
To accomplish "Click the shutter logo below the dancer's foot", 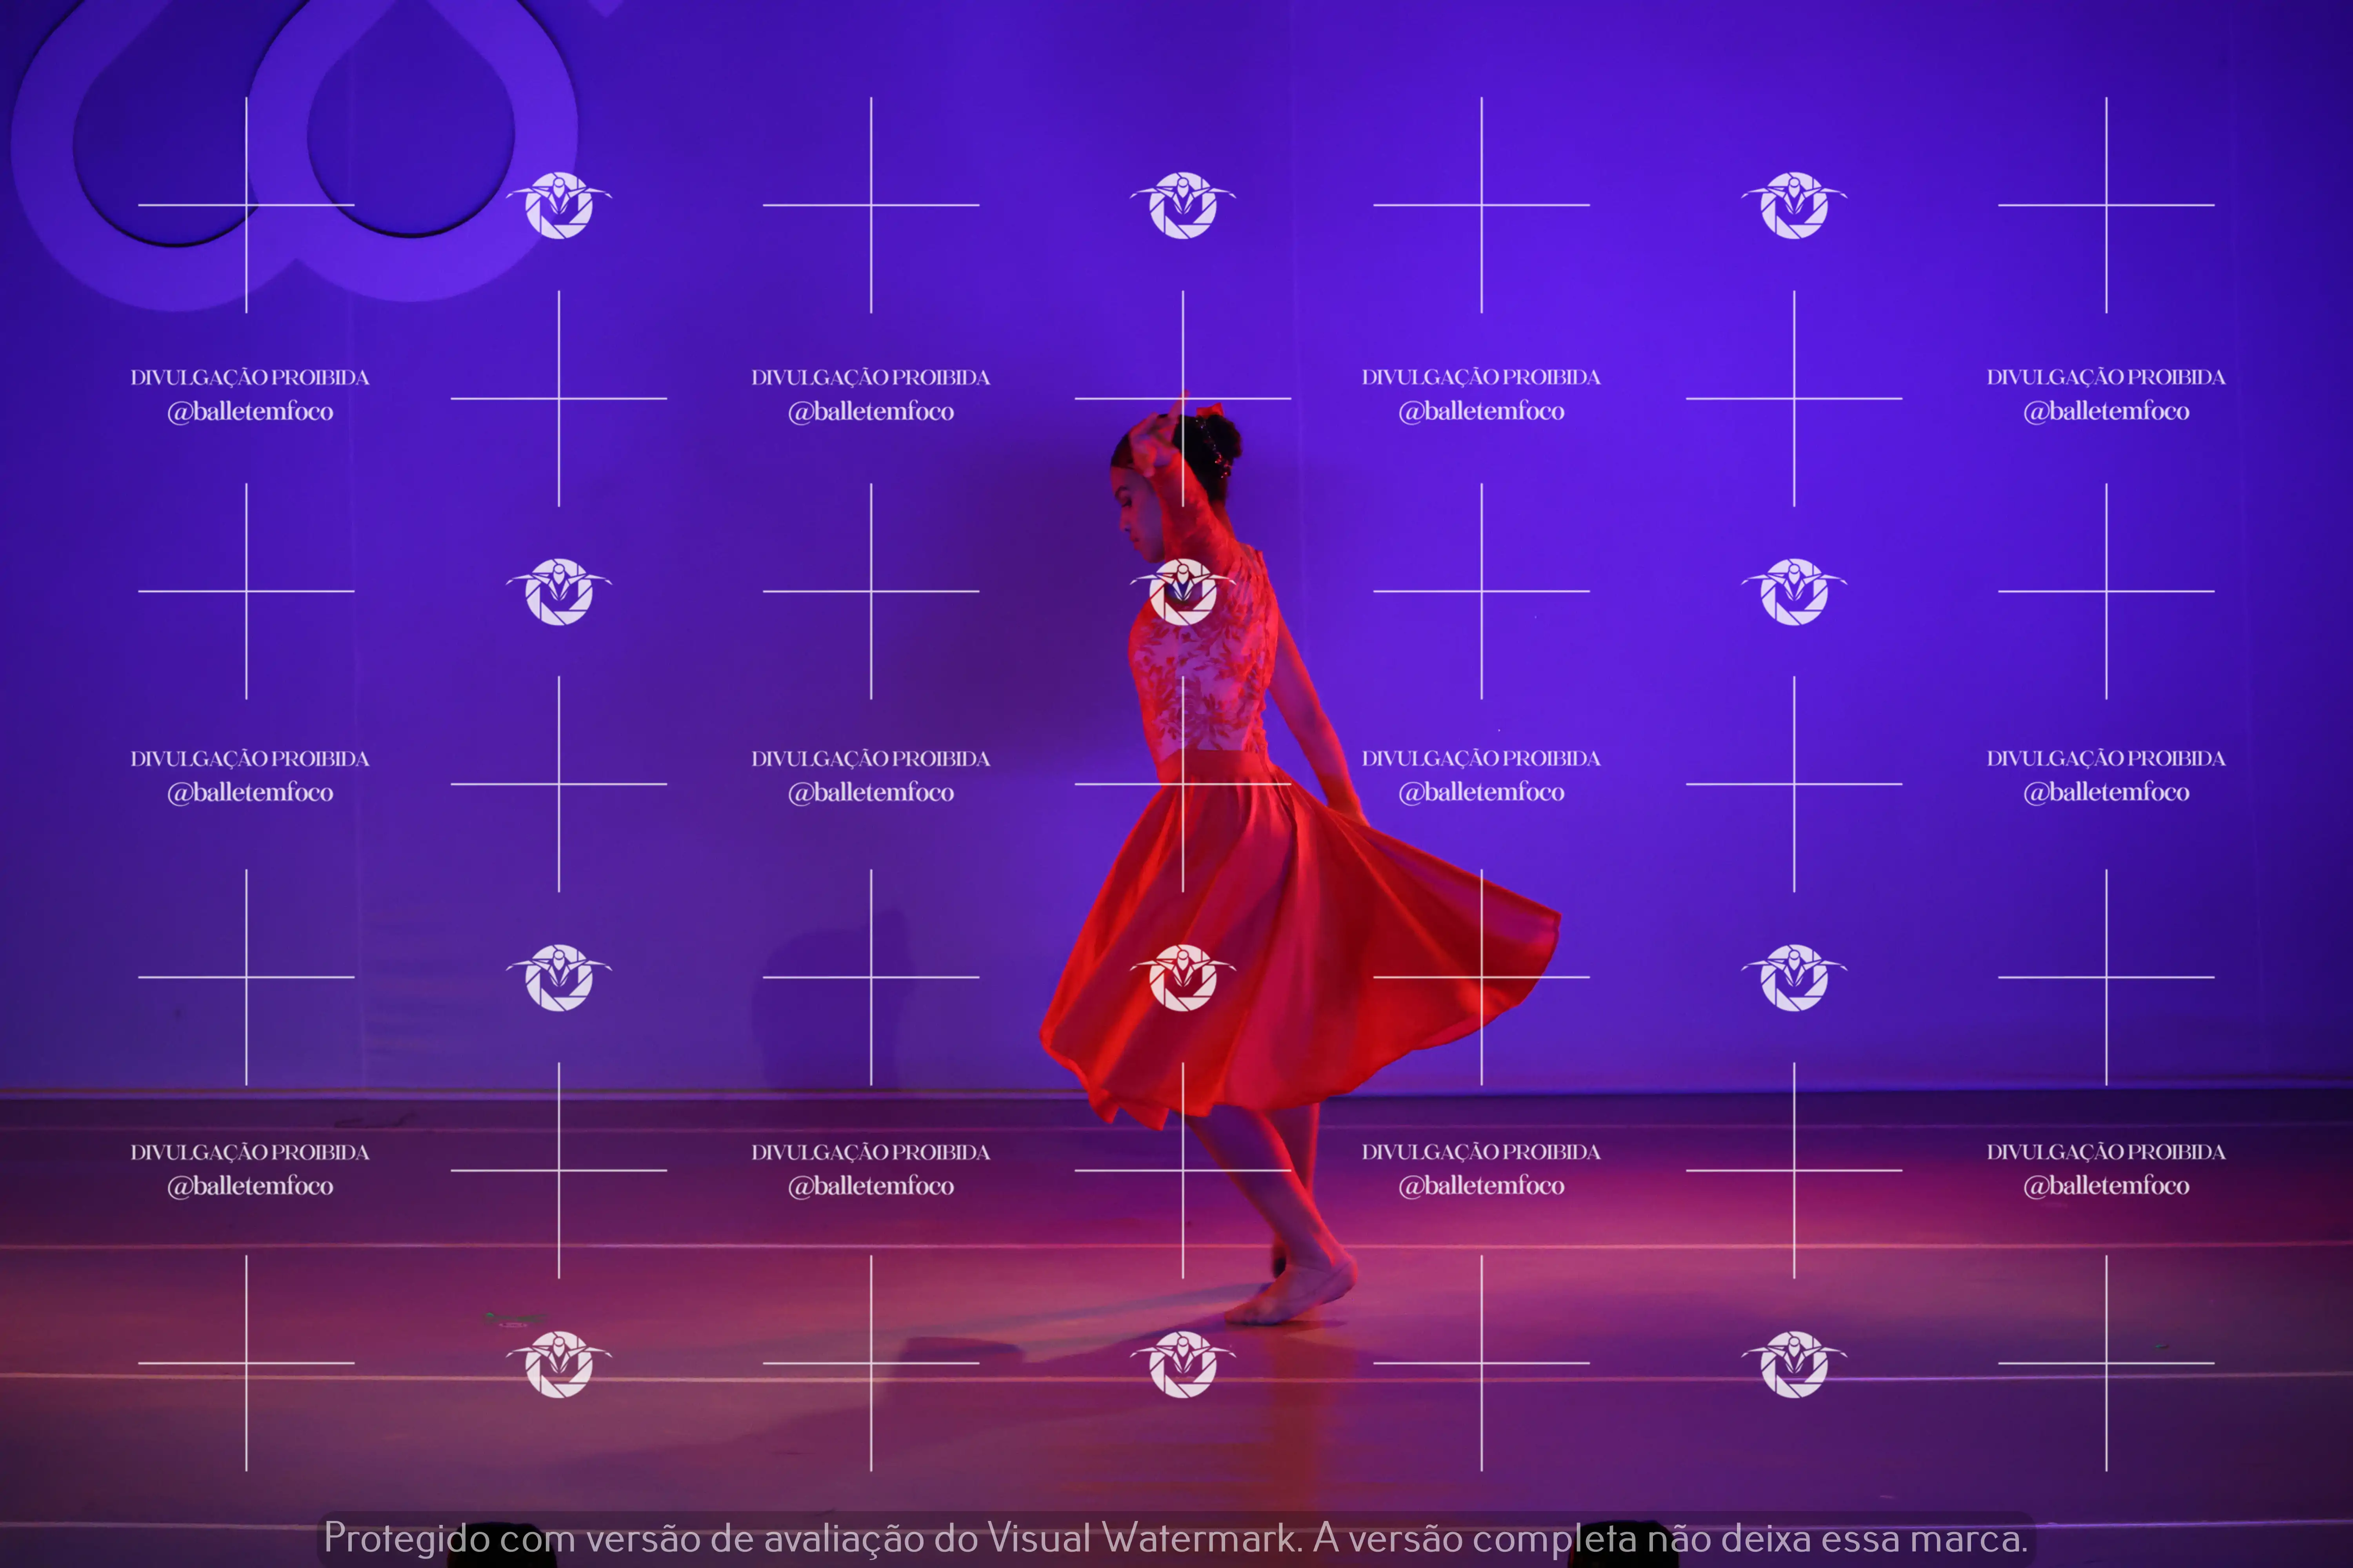I will tap(1182, 1364).
